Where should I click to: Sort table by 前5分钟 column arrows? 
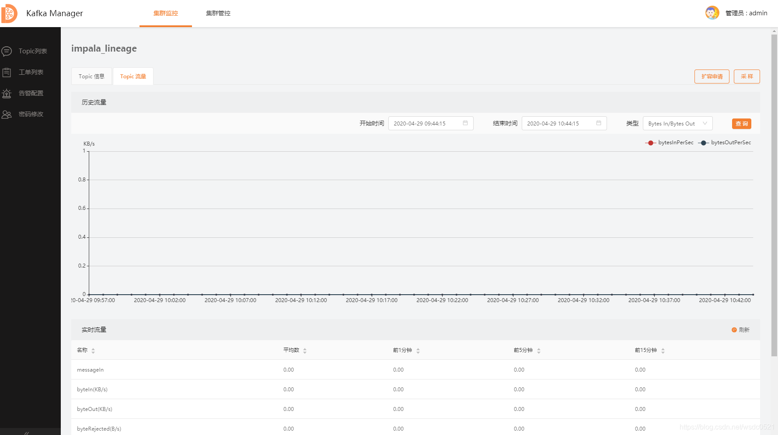click(539, 351)
